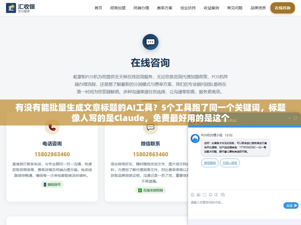
Task: Click the chat icon on 微信联系 card
Action: coord(150,127)
